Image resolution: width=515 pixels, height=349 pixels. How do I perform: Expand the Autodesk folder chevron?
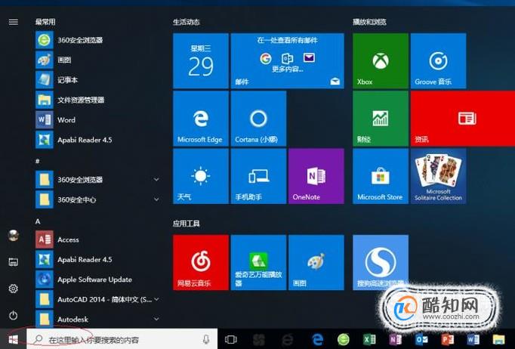156,319
